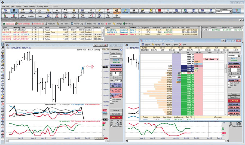This screenshot has width=245, height=145.
Task: Select the Auto Scale toolbar icon
Action: point(91,16)
